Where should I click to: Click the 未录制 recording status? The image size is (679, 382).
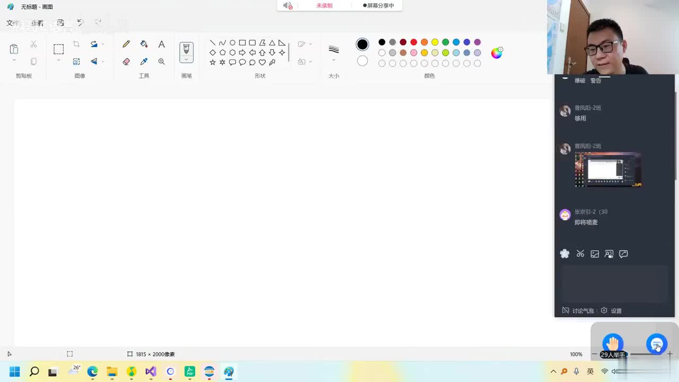click(x=324, y=5)
